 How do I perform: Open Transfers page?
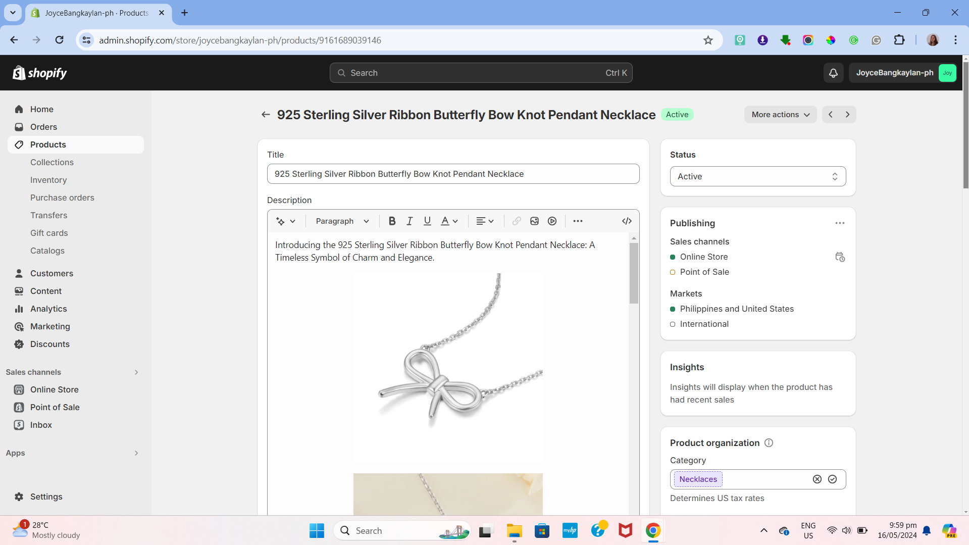(x=48, y=216)
